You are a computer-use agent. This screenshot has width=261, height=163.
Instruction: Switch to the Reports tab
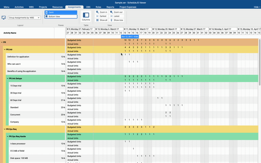tap(110, 7)
